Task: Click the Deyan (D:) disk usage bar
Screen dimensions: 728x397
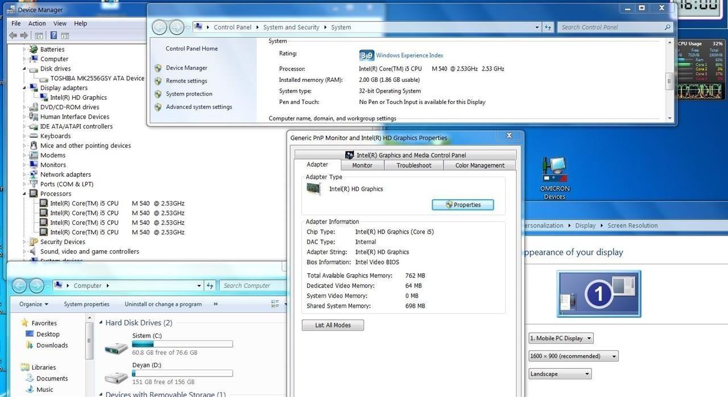Action: click(183, 373)
